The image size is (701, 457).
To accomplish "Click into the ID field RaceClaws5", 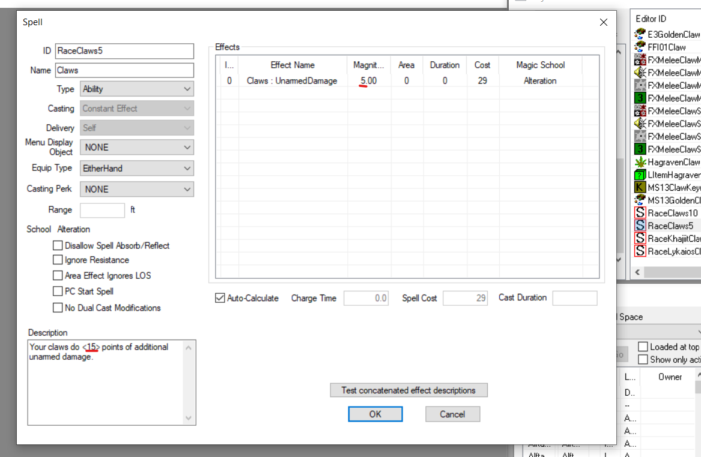I will pyautogui.click(x=125, y=51).
